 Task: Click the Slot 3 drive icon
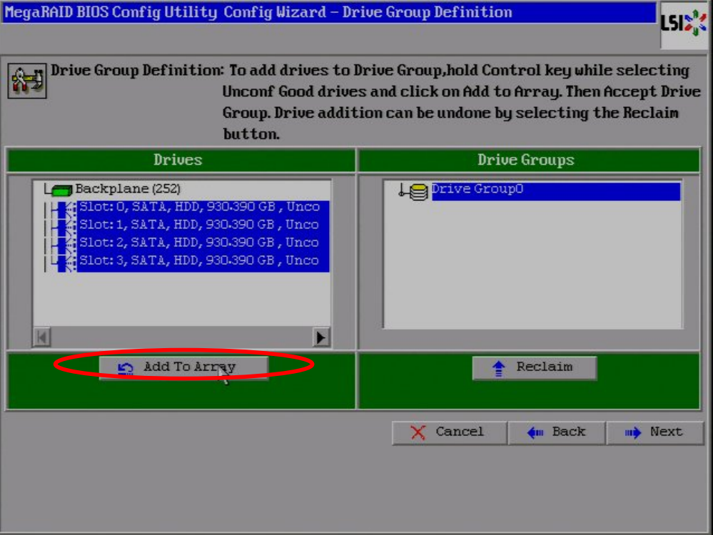[65, 261]
